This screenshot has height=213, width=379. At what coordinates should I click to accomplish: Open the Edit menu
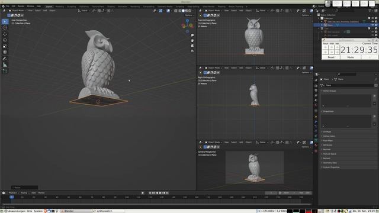(13, 7)
